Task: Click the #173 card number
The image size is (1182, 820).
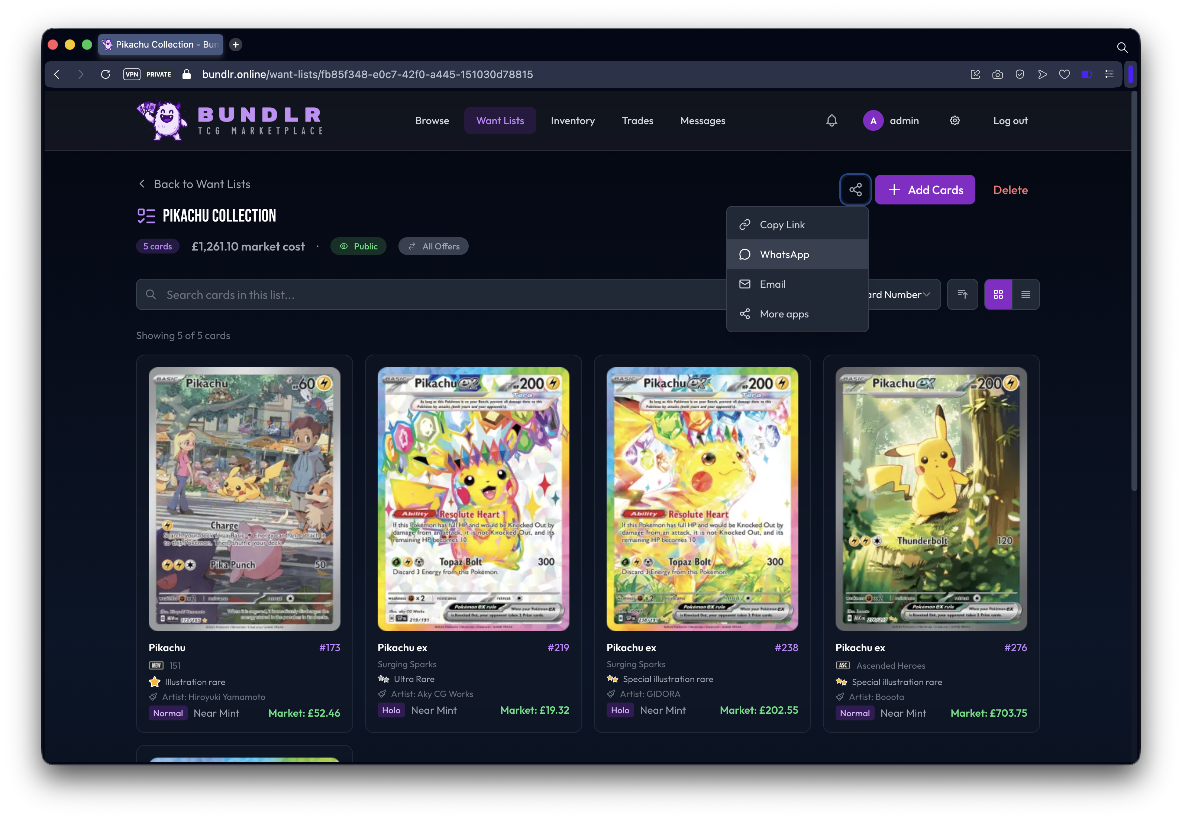Action: pos(330,648)
